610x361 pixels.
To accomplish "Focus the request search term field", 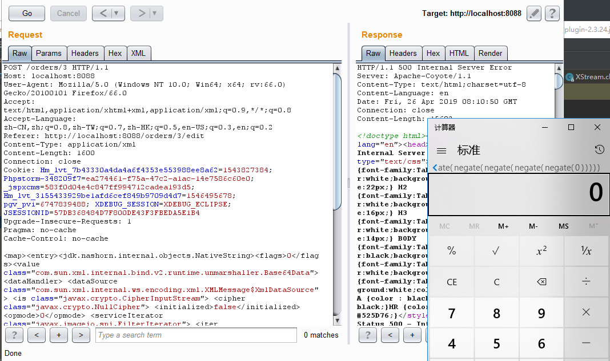I will [196, 335].
